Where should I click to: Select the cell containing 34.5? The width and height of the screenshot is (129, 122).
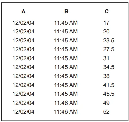coord(109,67)
